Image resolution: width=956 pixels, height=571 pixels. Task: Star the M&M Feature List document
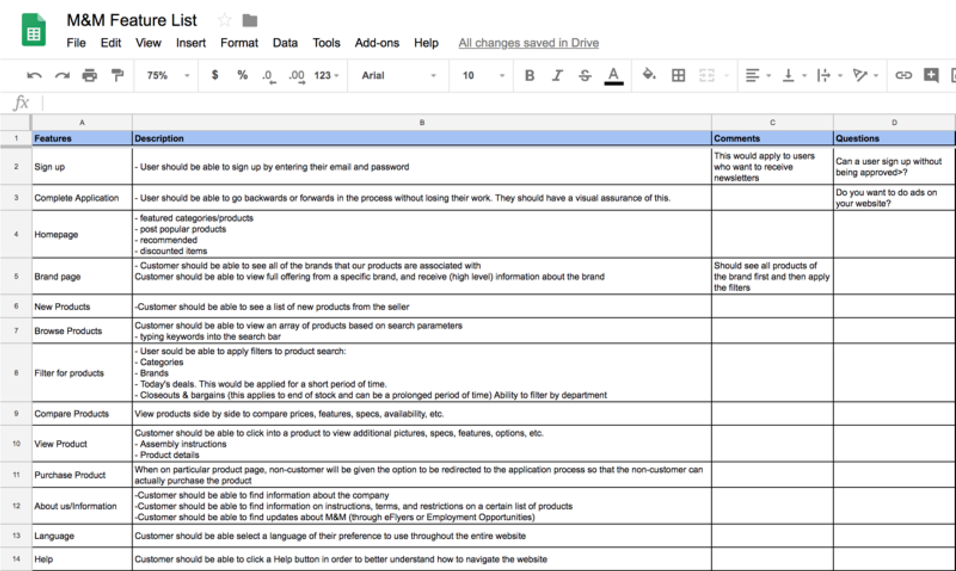tap(224, 20)
